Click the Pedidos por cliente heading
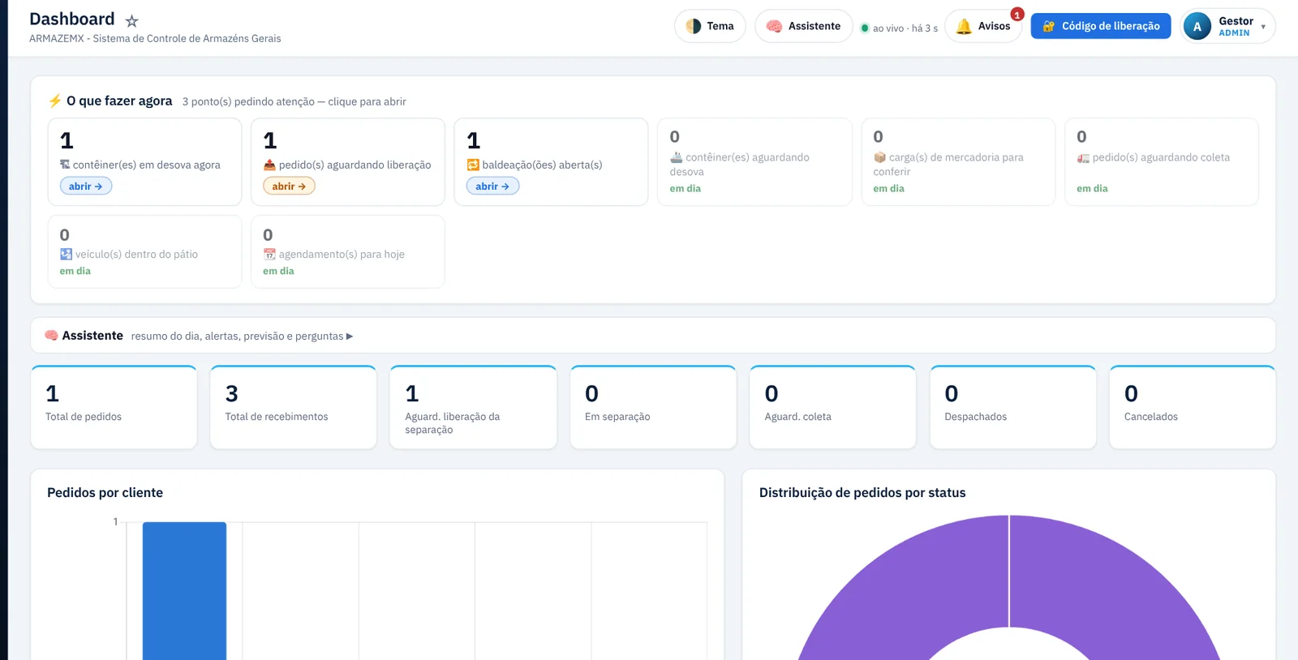Image resolution: width=1298 pixels, height=660 pixels. [105, 492]
